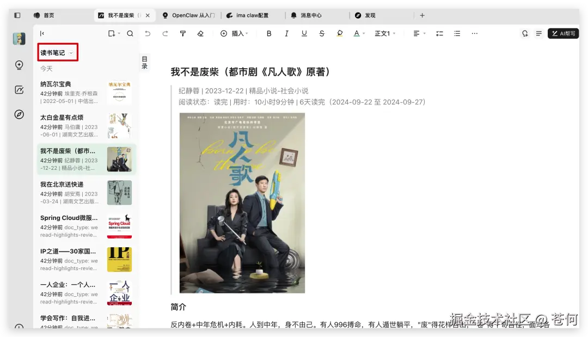The image size is (588, 337).
Task: Insert a bulleted list
Action: [457, 33]
